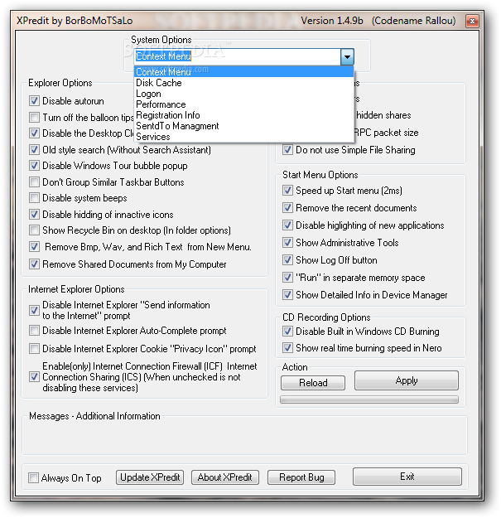Viewport: 501px width, 518px height.
Task: Toggle Disable higlighting of new applications
Action: pyautogui.click(x=287, y=225)
